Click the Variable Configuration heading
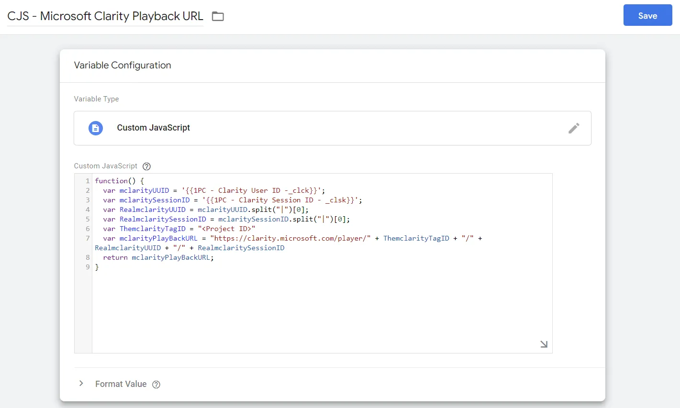This screenshot has height=408, width=680. click(123, 66)
